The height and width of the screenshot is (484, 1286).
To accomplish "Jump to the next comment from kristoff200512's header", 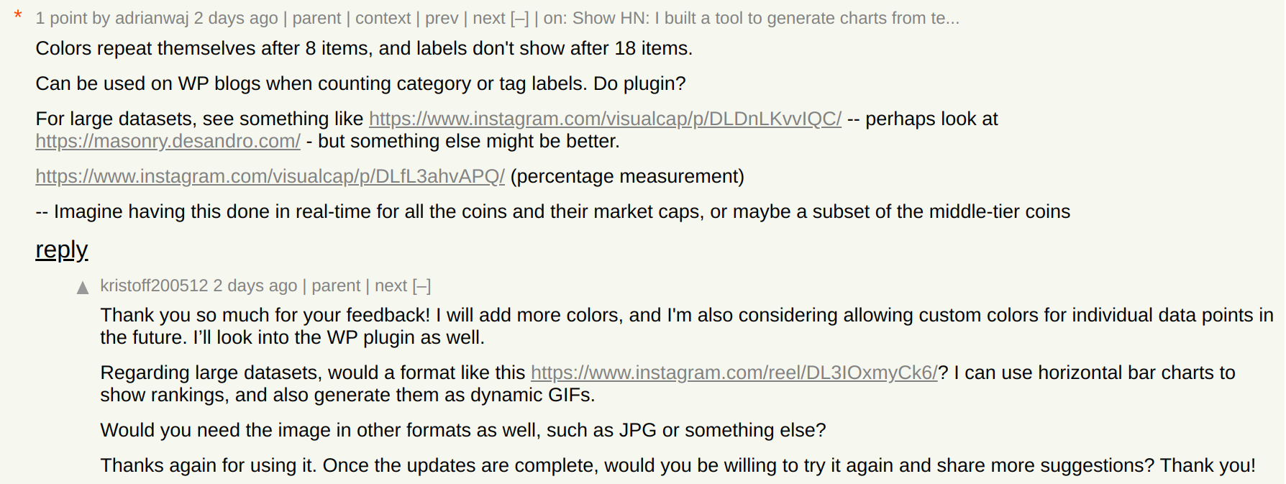I will pyautogui.click(x=391, y=286).
